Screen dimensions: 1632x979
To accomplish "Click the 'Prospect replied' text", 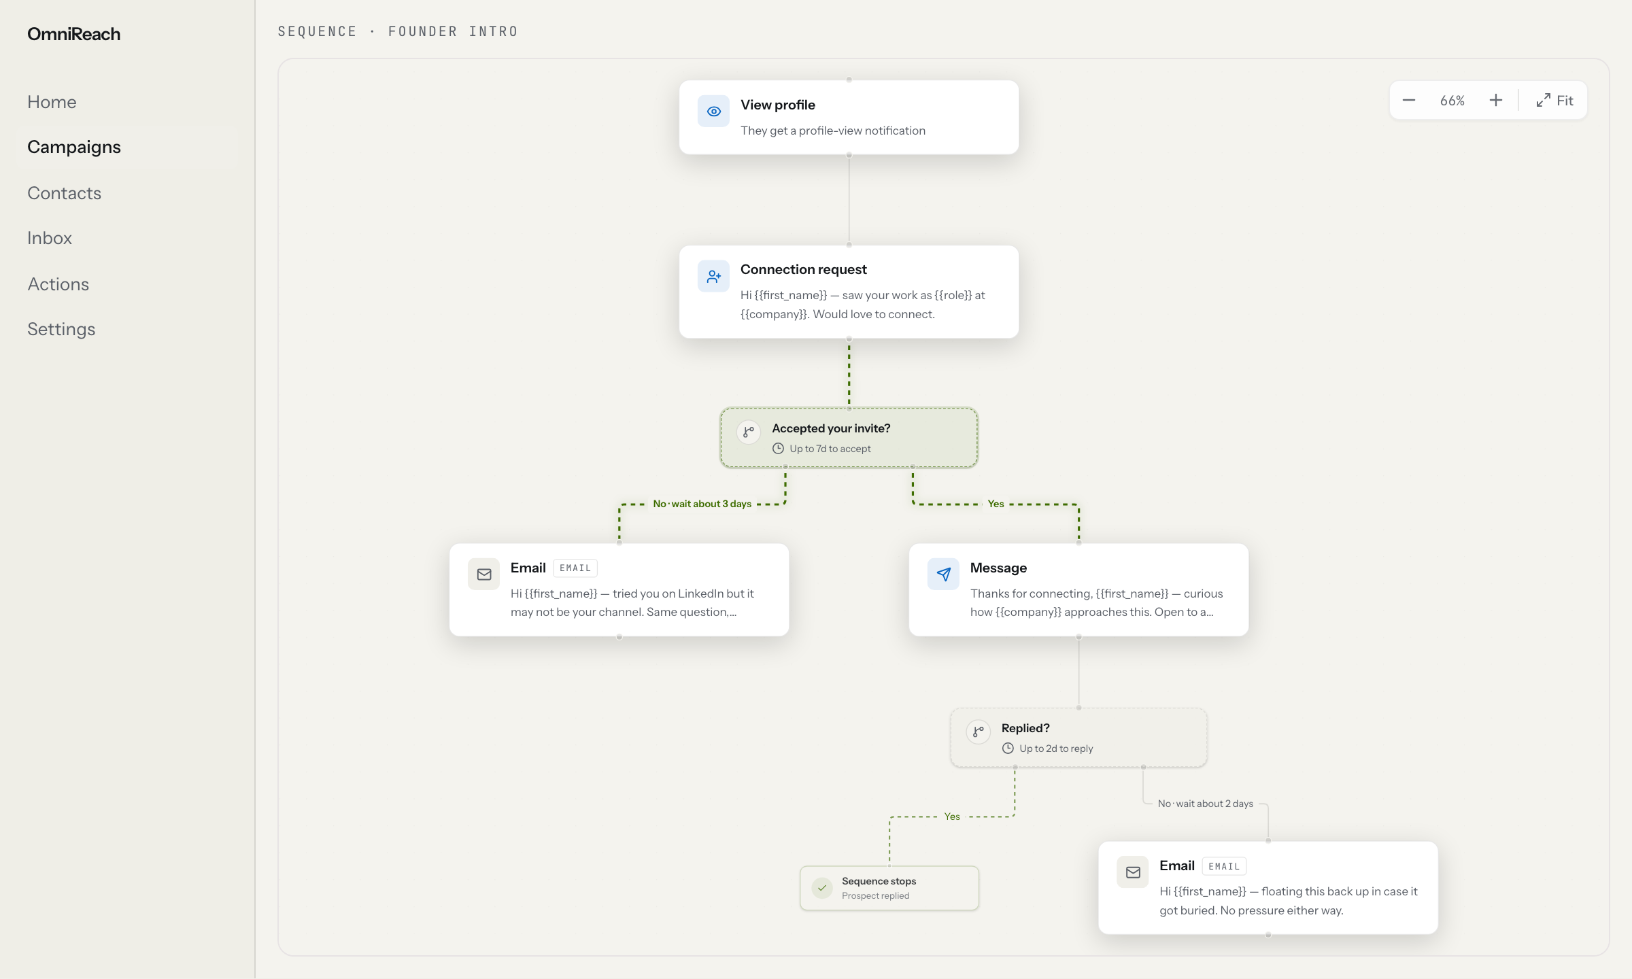I will point(875,896).
